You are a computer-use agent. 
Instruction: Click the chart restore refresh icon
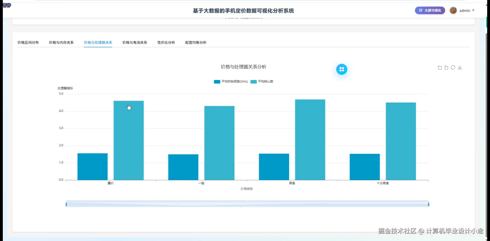coord(453,67)
